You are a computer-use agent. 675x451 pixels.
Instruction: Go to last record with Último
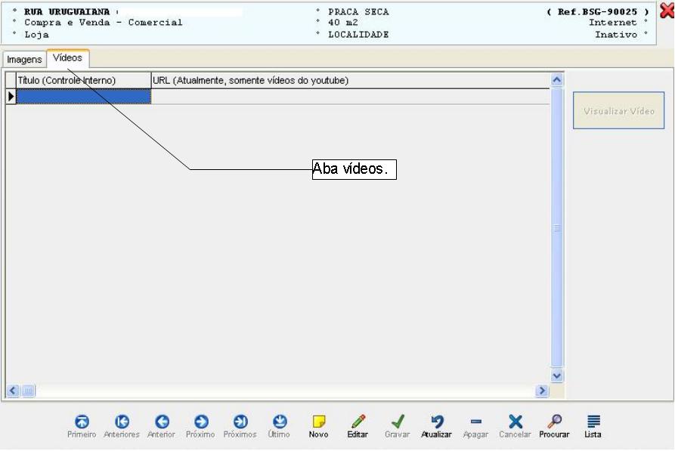click(x=279, y=422)
